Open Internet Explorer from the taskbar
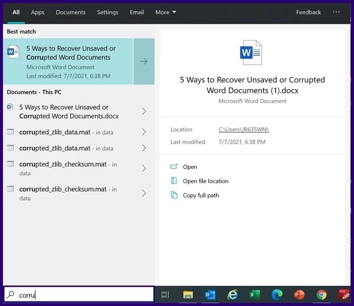 click(x=232, y=295)
